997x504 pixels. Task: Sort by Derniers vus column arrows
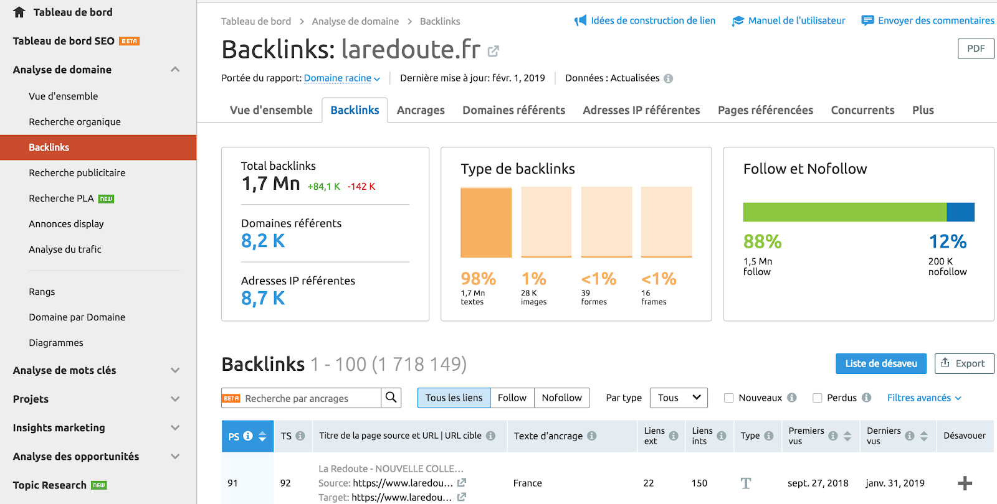(x=924, y=436)
